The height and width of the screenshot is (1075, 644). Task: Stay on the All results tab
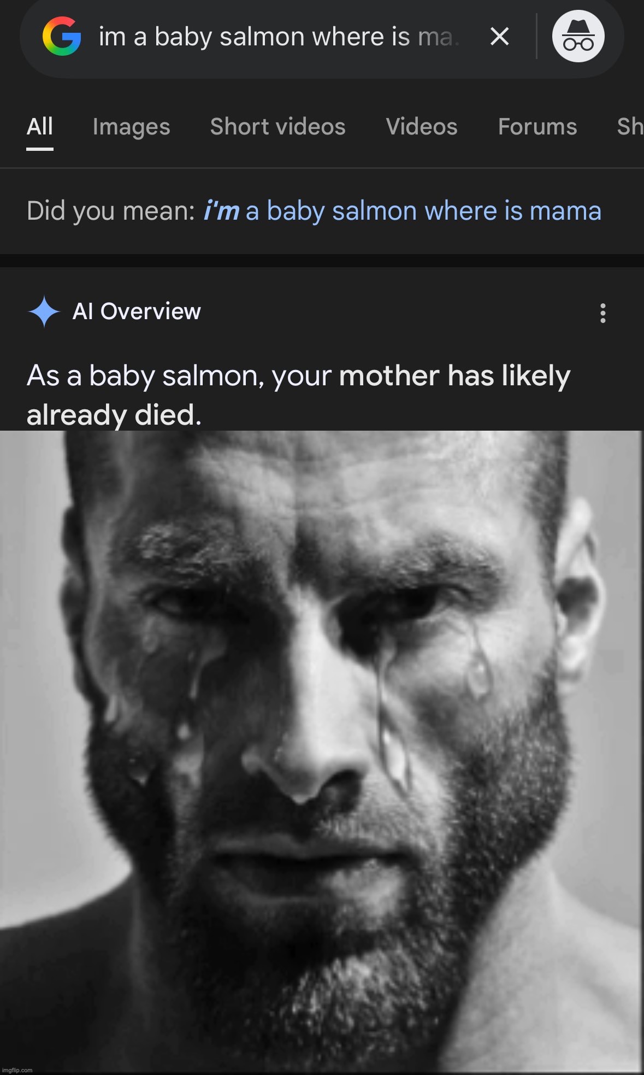39,127
